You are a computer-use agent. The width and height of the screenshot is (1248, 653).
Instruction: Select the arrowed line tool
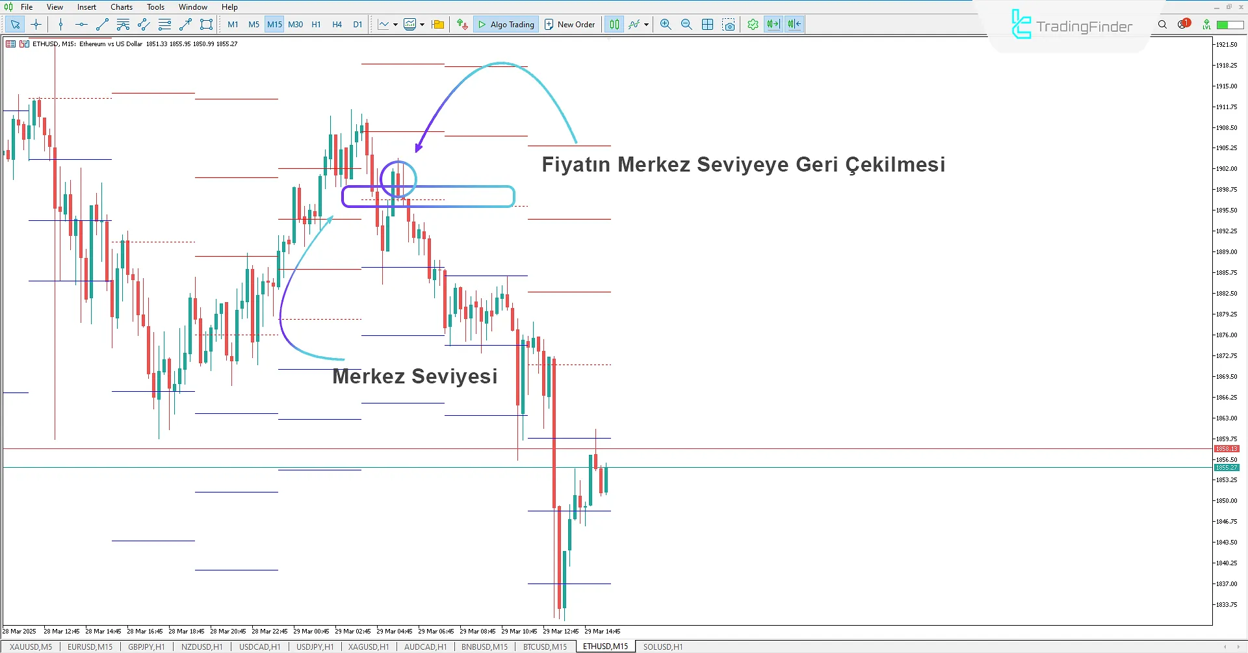185,25
